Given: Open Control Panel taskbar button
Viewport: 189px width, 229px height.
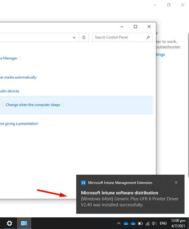Looking at the screenshot, I should tap(24, 223).
